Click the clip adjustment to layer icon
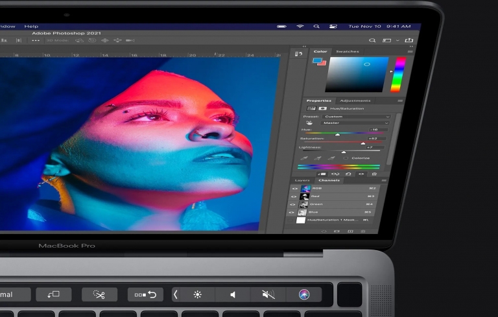The height and width of the screenshot is (317, 498). pyautogui.click(x=322, y=174)
